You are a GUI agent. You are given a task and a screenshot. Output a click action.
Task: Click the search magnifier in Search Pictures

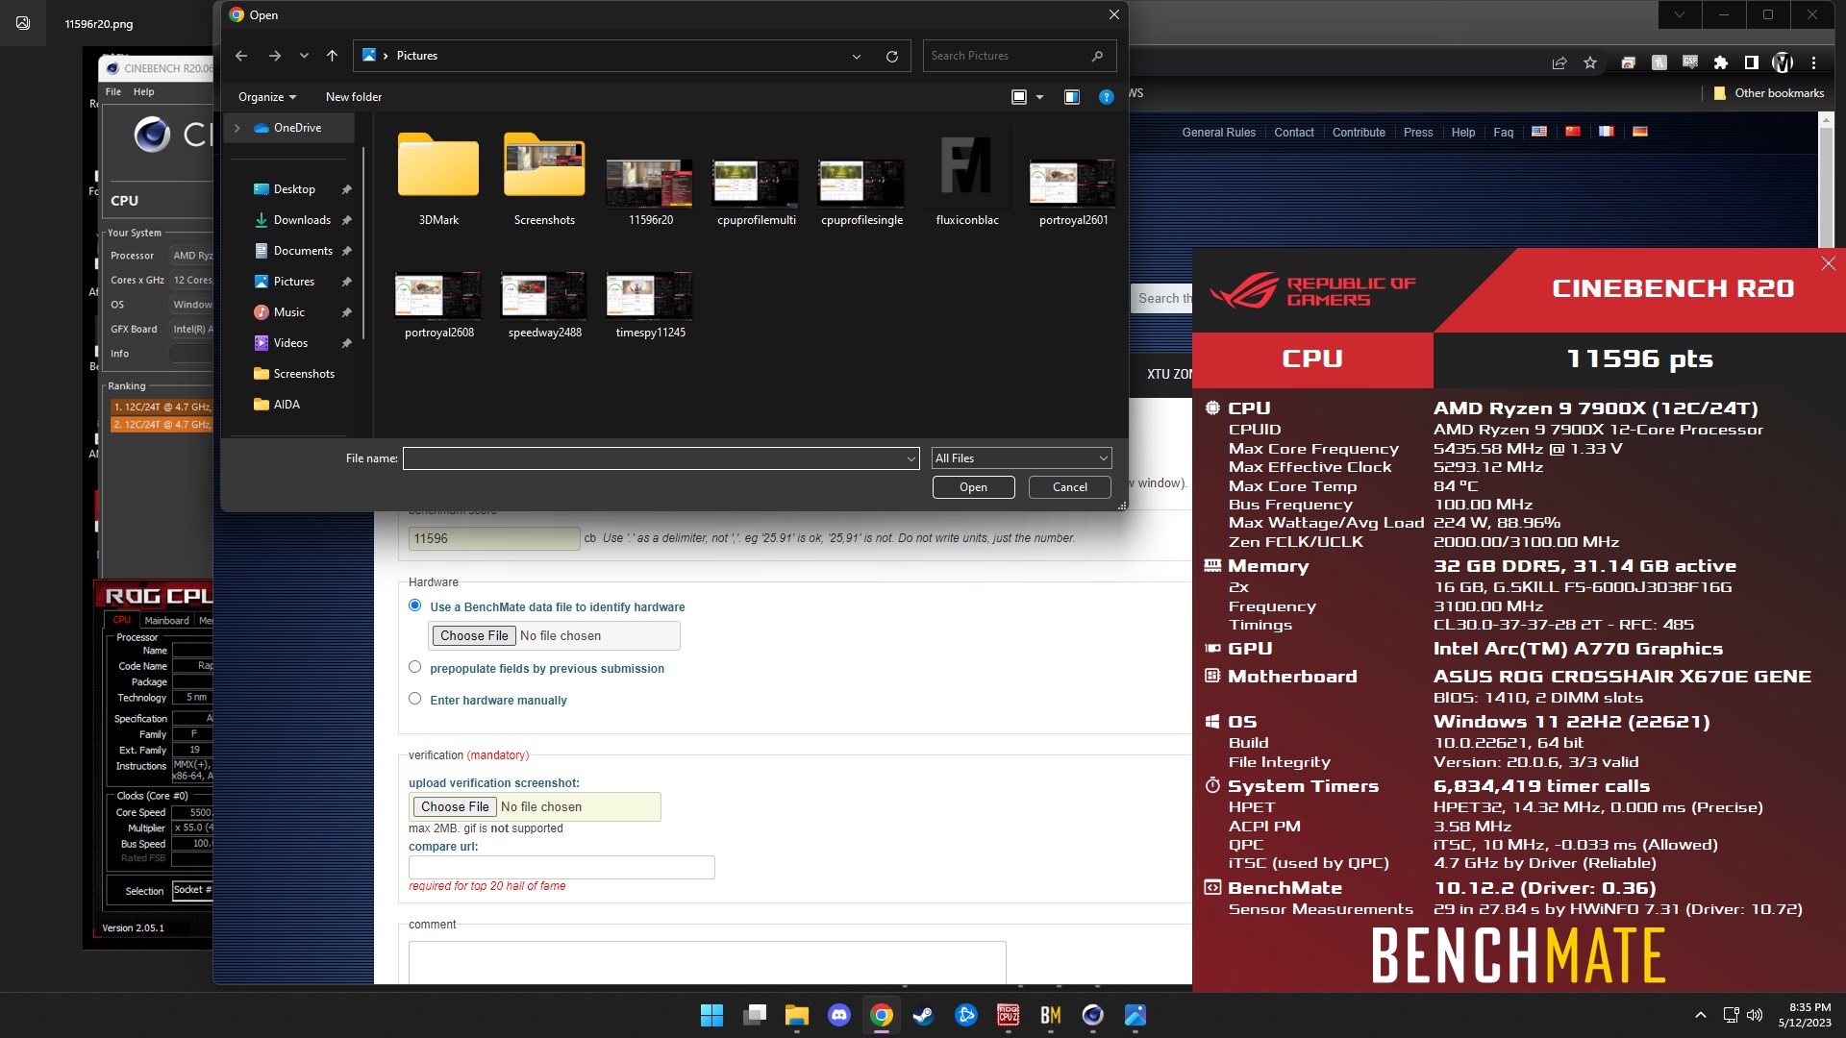(1097, 56)
